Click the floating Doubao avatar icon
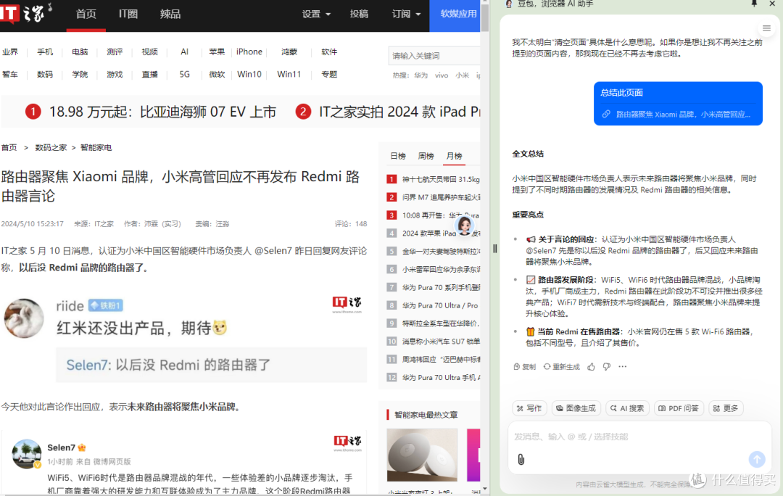783x496 pixels. pyautogui.click(x=465, y=226)
